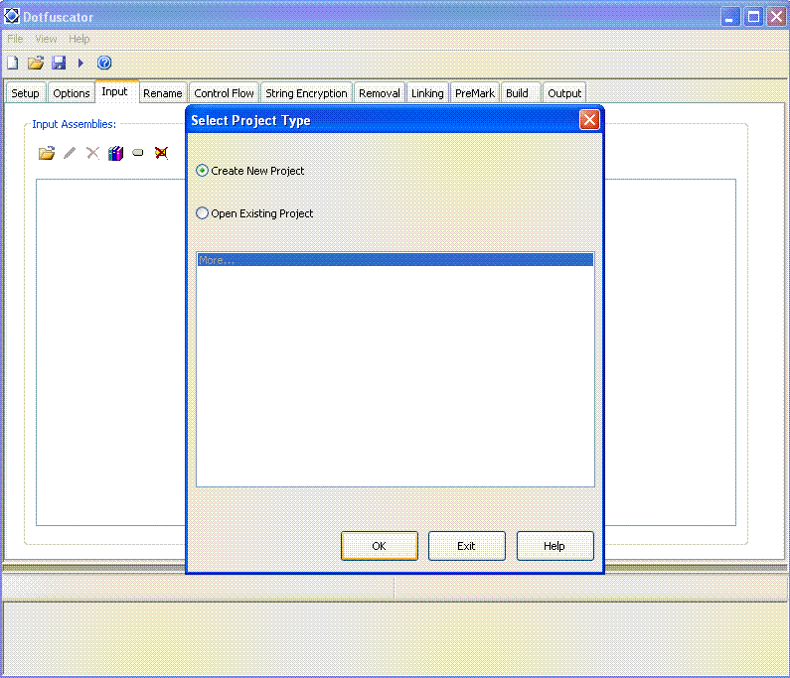Select Create New Project radio button
This screenshot has height=678, width=790.
[202, 171]
